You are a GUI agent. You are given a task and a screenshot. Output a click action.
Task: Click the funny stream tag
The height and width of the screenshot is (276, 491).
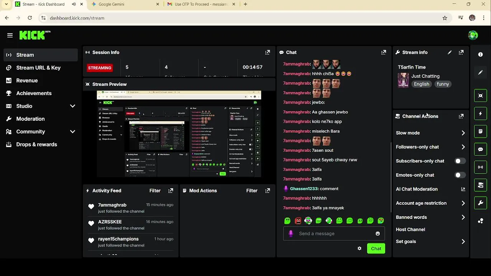[443, 84]
